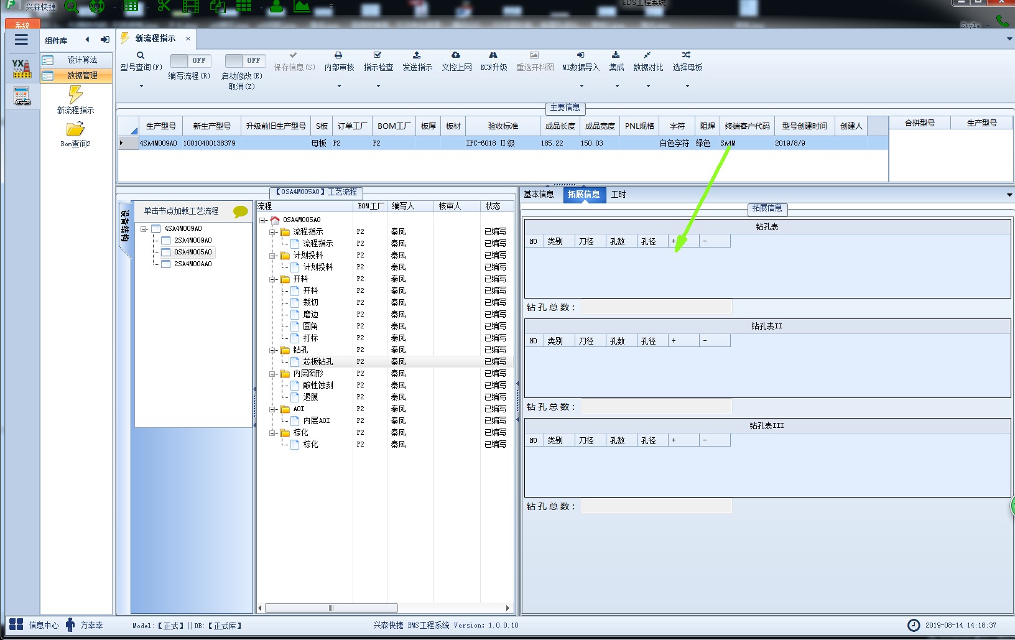The width and height of the screenshot is (1015, 640).
Task: Select the 内层AOI process row
Action: [x=386, y=420]
